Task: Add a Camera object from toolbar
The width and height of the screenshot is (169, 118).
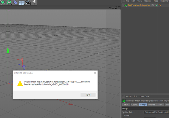Action: tap(28, 2)
